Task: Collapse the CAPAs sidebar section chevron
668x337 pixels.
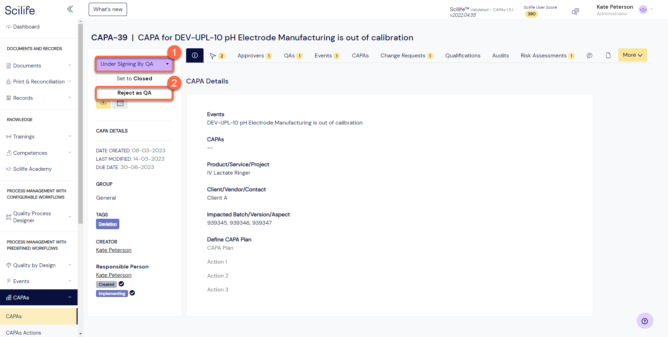Action: point(70,297)
